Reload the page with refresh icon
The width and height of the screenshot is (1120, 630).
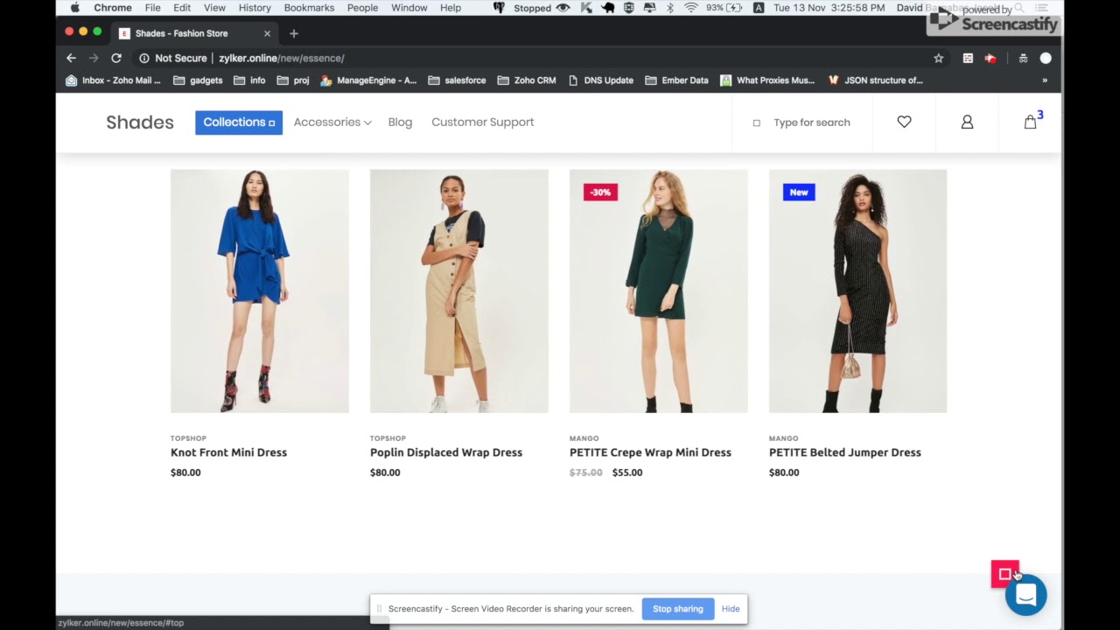(115, 58)
